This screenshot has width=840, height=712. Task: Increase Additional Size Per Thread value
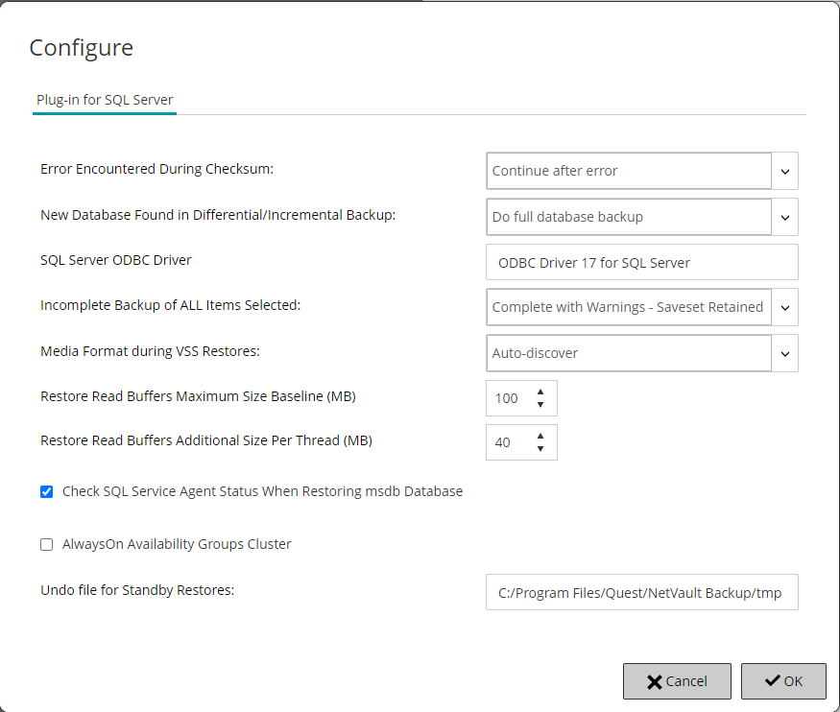coord(540,436)
